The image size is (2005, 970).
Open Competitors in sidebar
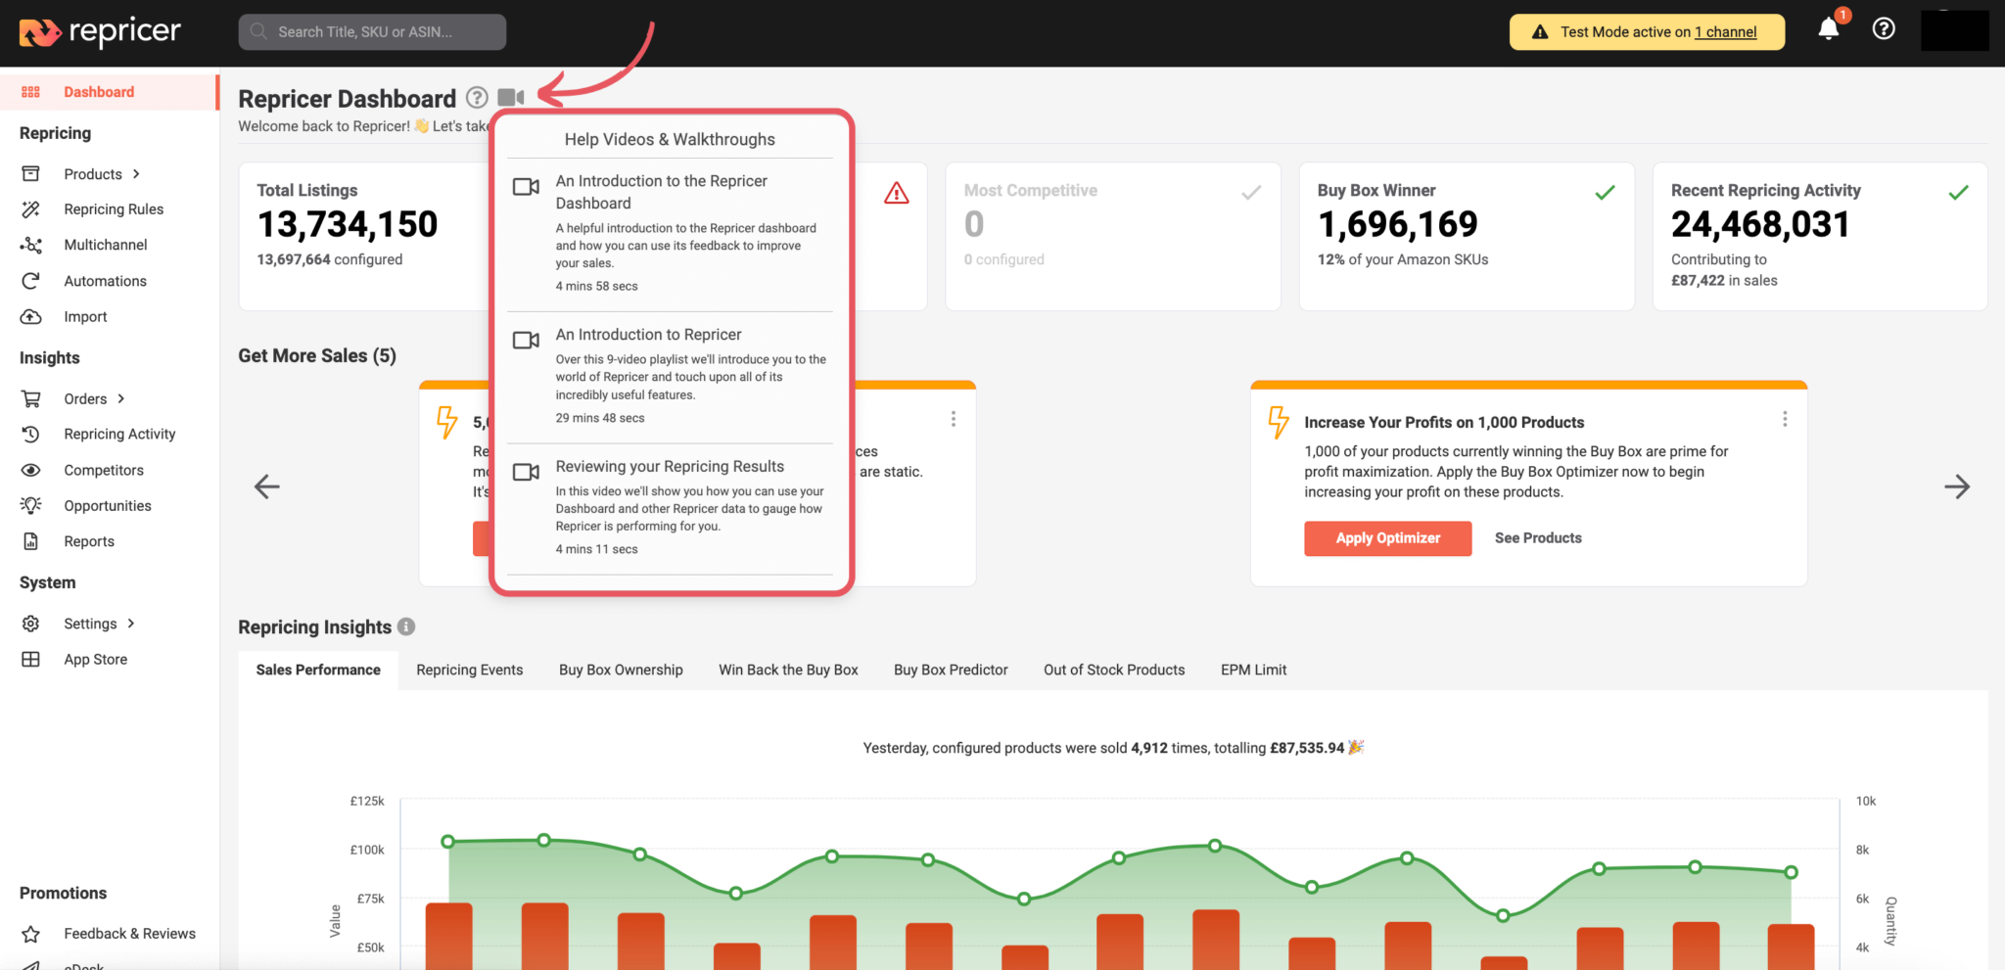coord(104,470)
